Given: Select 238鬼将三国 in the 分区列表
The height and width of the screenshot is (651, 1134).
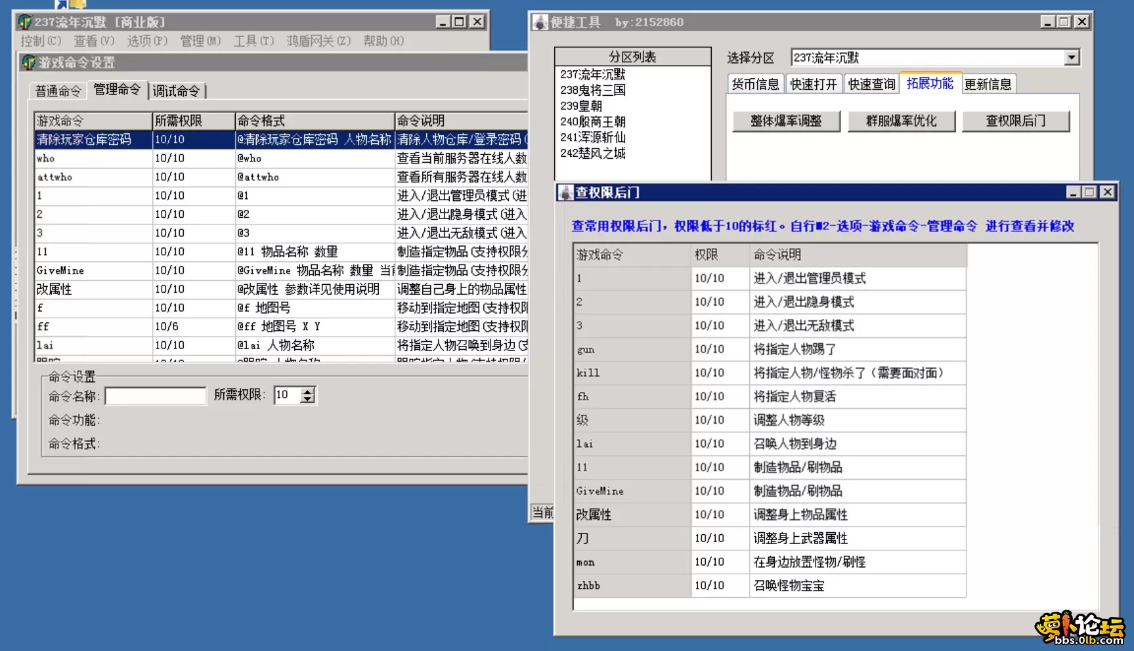Looking at the screenshot, I should coord(592,90).
